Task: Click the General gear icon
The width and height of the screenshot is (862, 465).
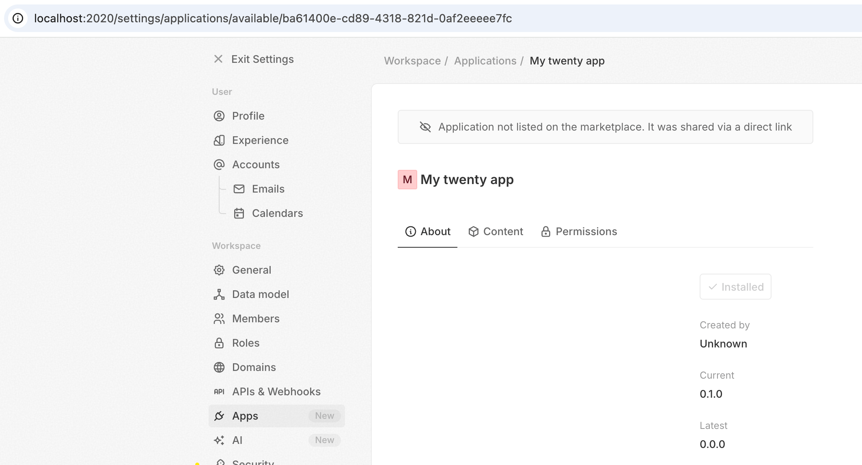Action: pyautogui.click(x=219, y=270)
